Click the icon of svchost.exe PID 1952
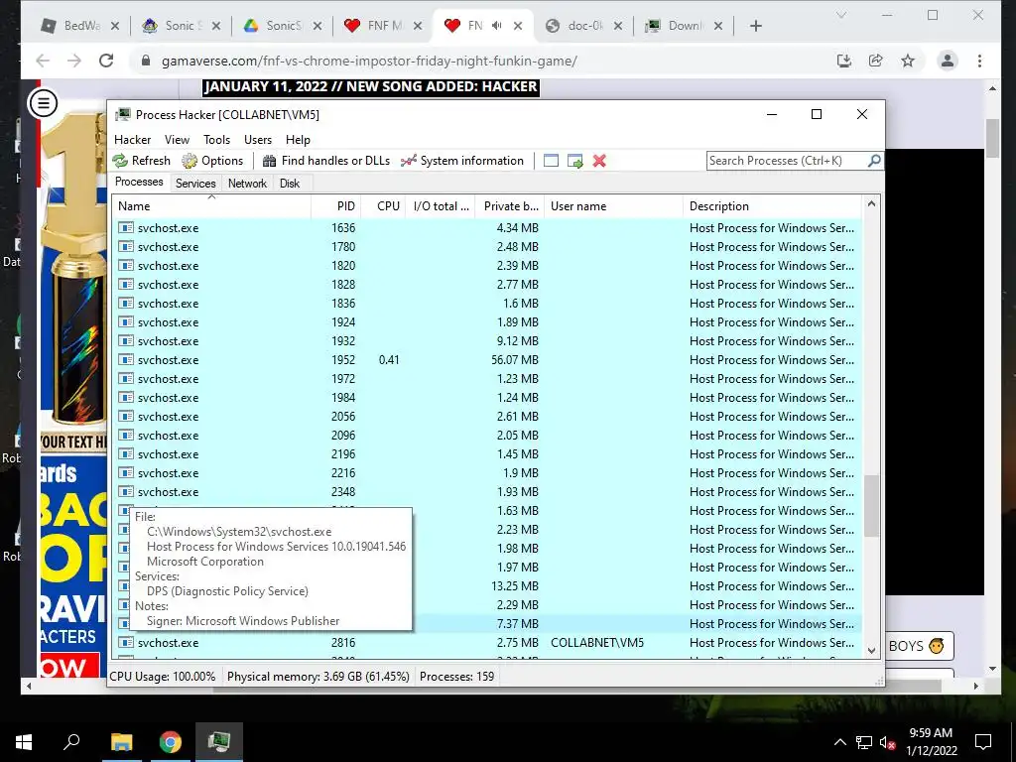This screenshot has width=1016, height=762. [126, 359]
